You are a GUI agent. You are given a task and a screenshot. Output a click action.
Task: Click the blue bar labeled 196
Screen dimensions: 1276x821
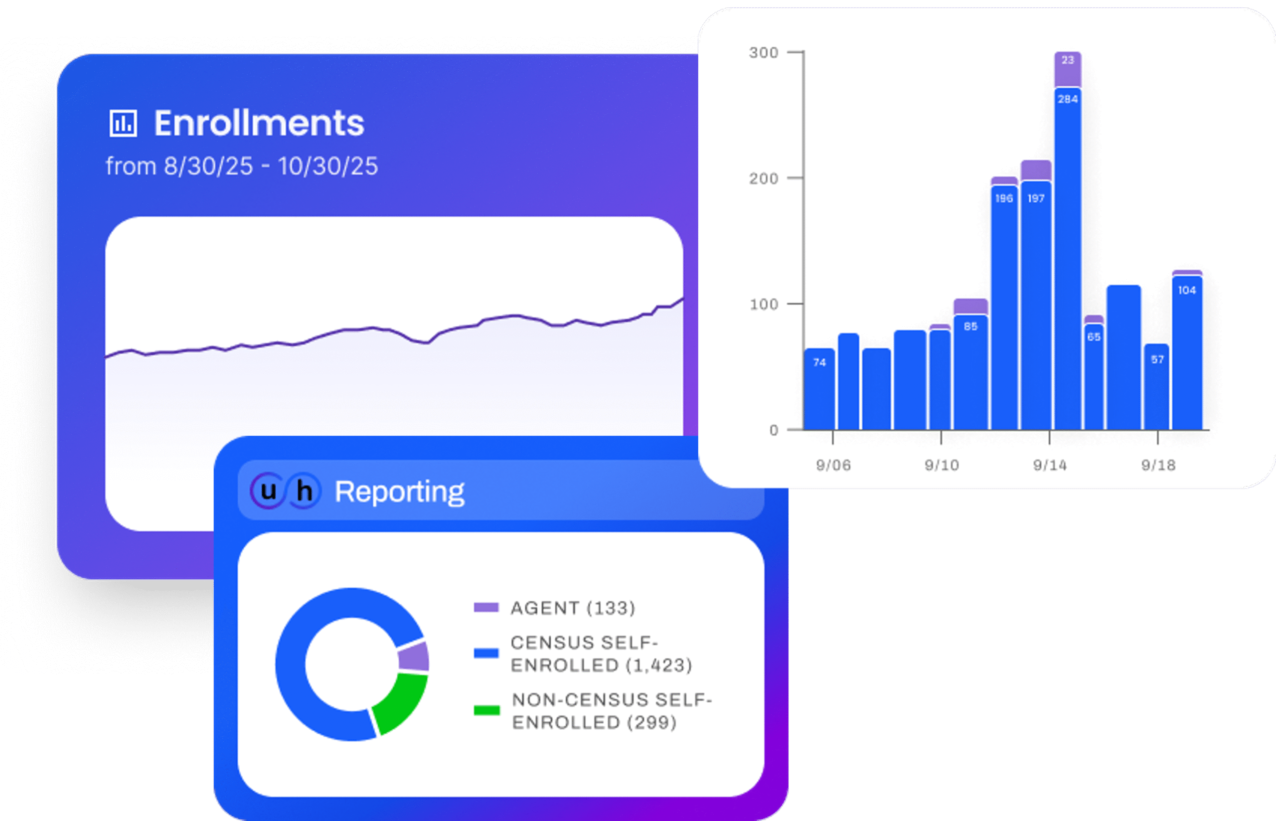(1004, 308)
